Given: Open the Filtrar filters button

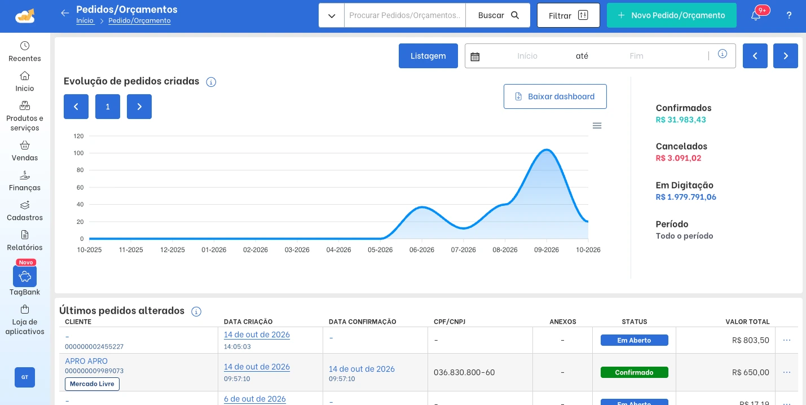Looking at the screenshot, I should pos(569,15).
